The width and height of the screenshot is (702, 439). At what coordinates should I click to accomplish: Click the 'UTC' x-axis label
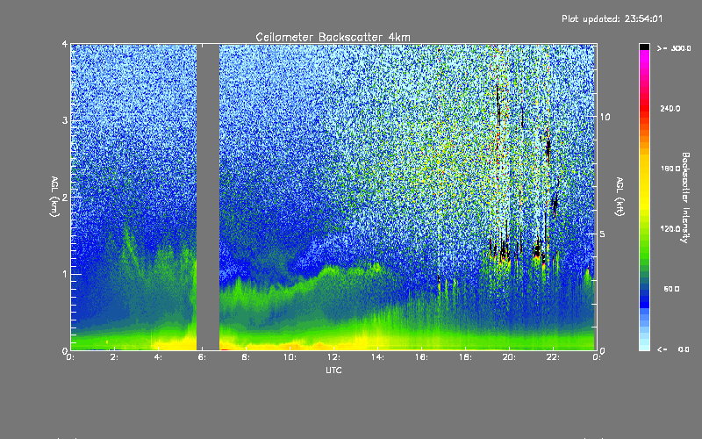(333, 371)
